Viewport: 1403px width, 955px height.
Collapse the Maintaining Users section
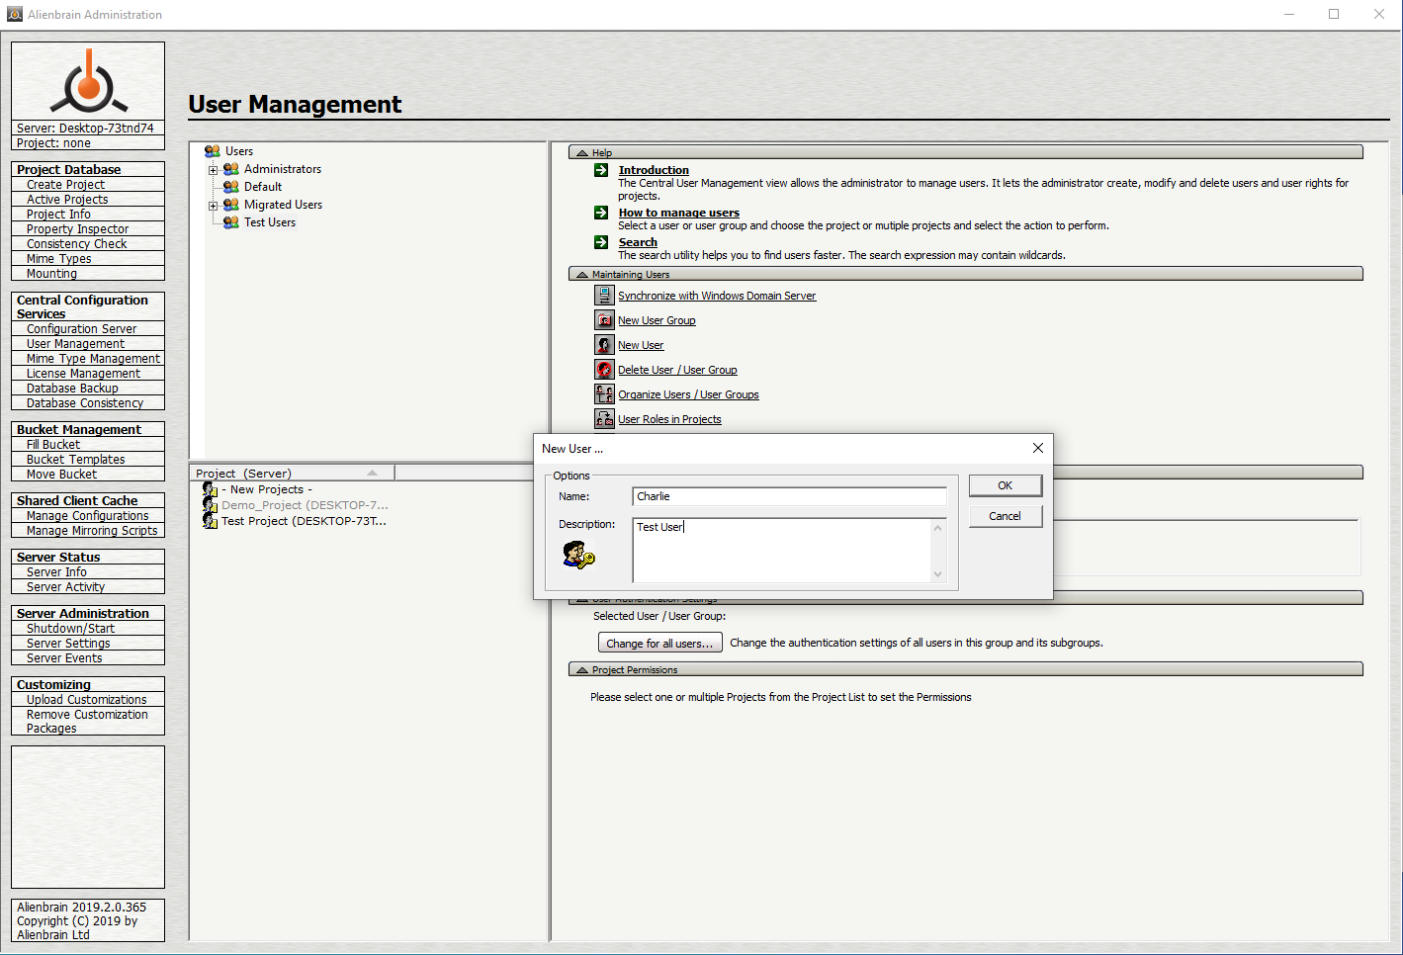(x=582, y=275)
